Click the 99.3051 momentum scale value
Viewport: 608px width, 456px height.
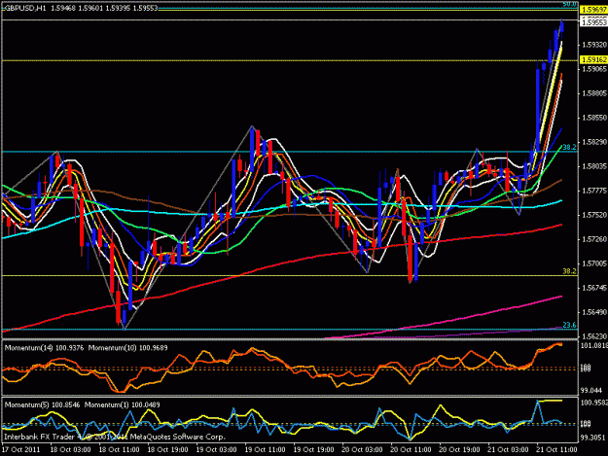593,437
